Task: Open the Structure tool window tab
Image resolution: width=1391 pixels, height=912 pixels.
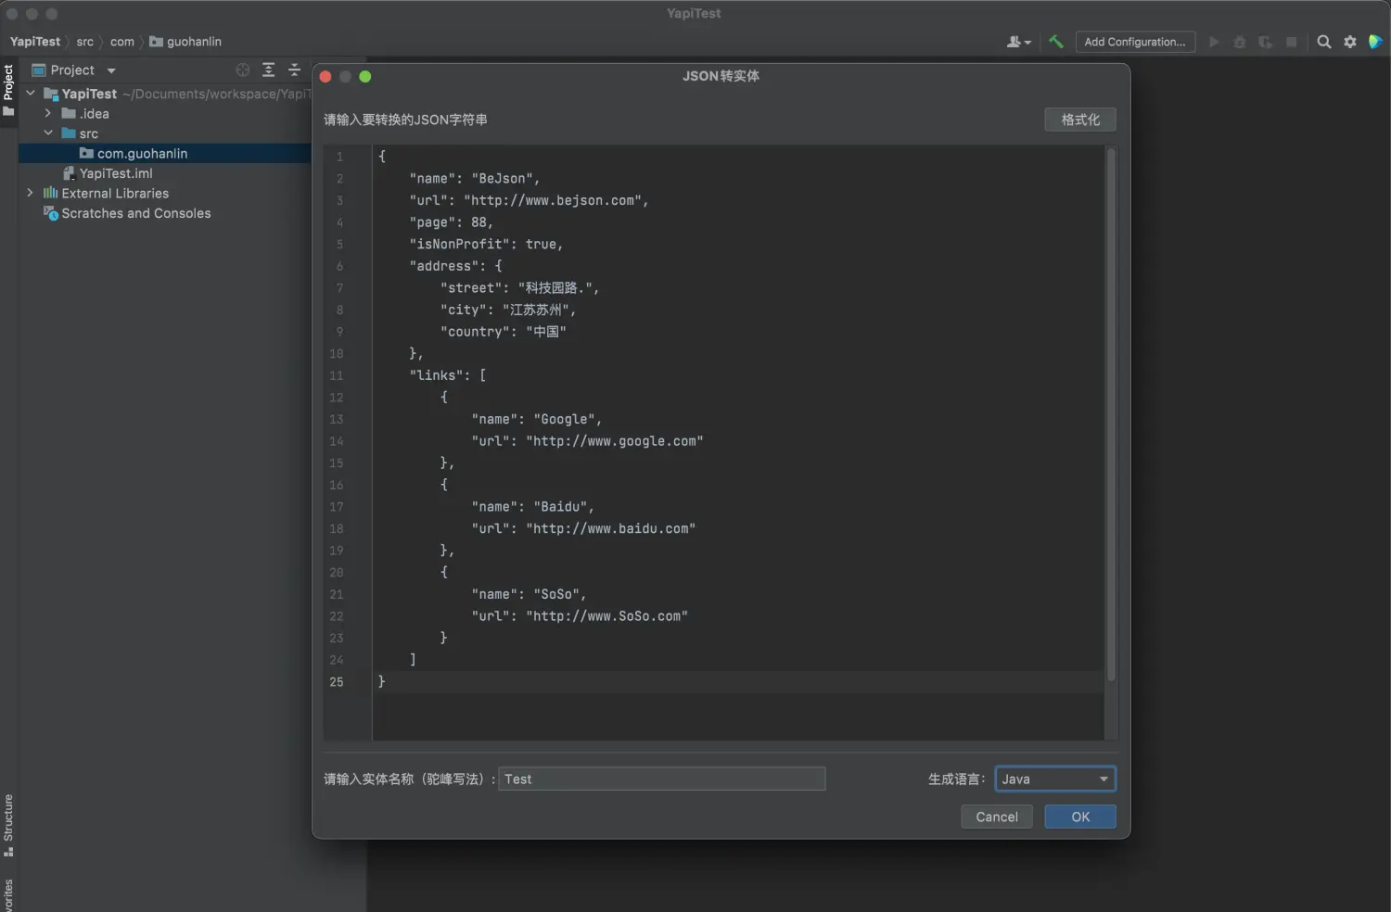Action: coord(8,825)
